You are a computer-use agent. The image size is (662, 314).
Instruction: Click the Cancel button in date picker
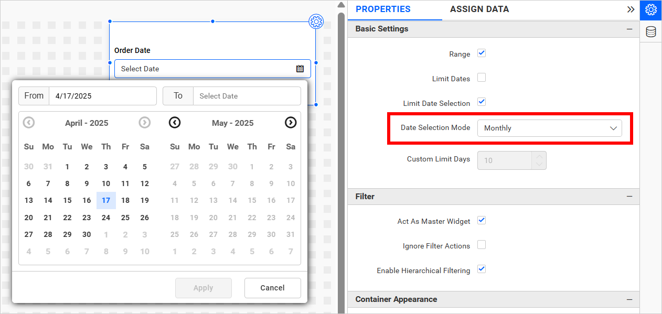click(x=272, y=288)
